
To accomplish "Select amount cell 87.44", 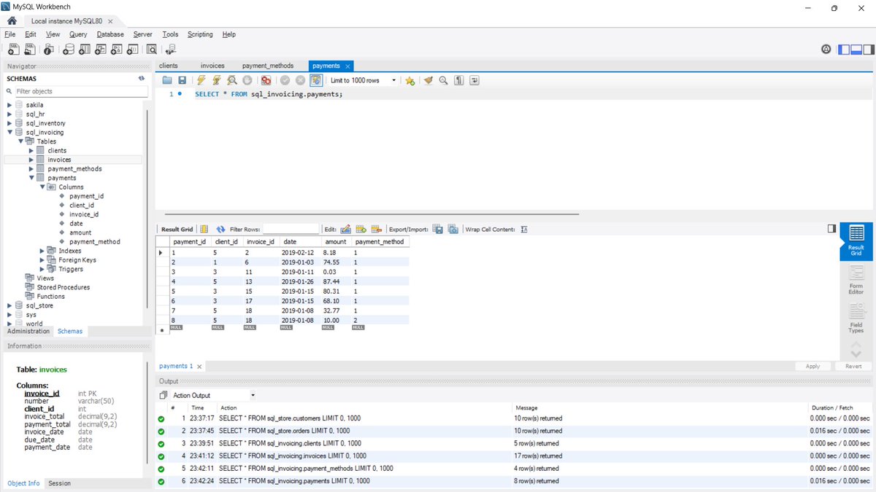I will (336, 281).
